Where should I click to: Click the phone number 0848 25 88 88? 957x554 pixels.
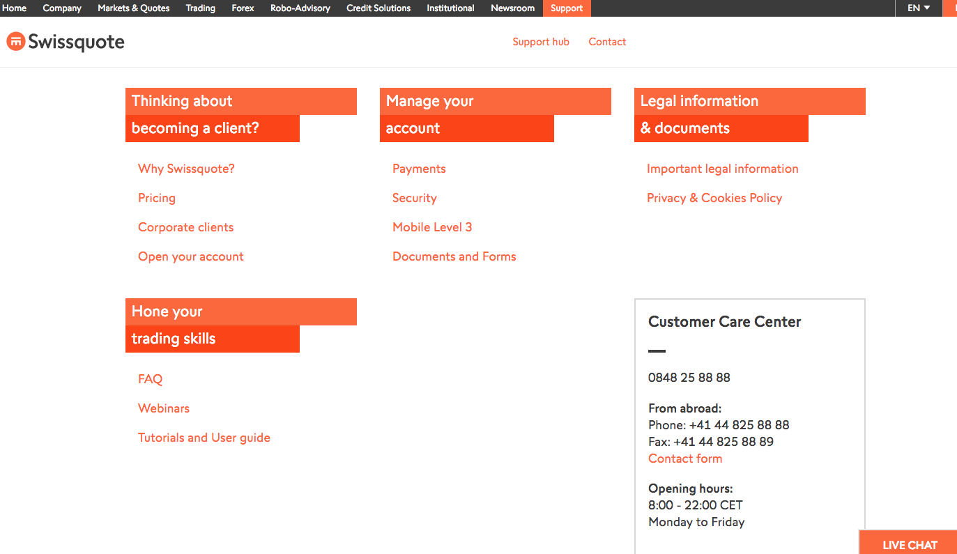[x=689, y=378]
